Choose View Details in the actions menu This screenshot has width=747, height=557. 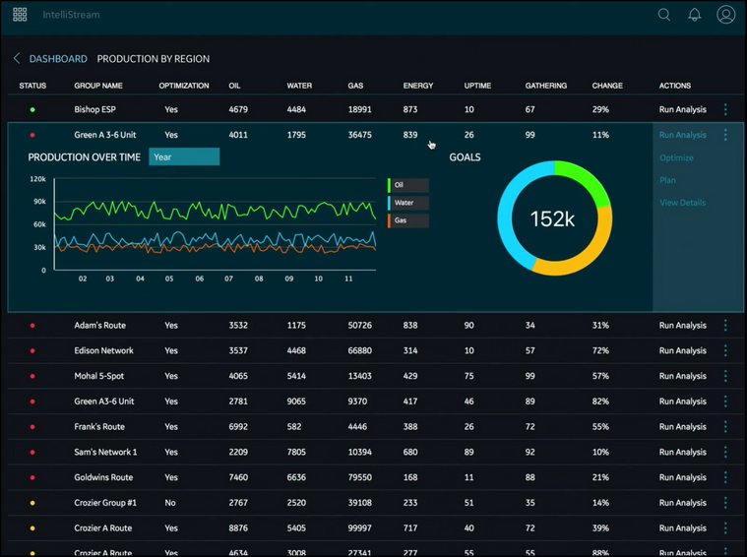[x=682, y=203]
